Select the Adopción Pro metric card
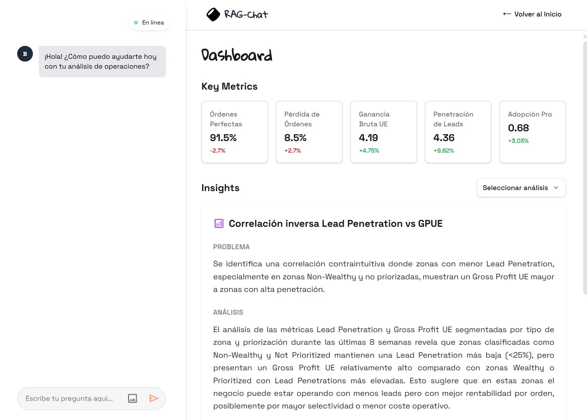Screen dimensions: 587x420 coord(532,132)
